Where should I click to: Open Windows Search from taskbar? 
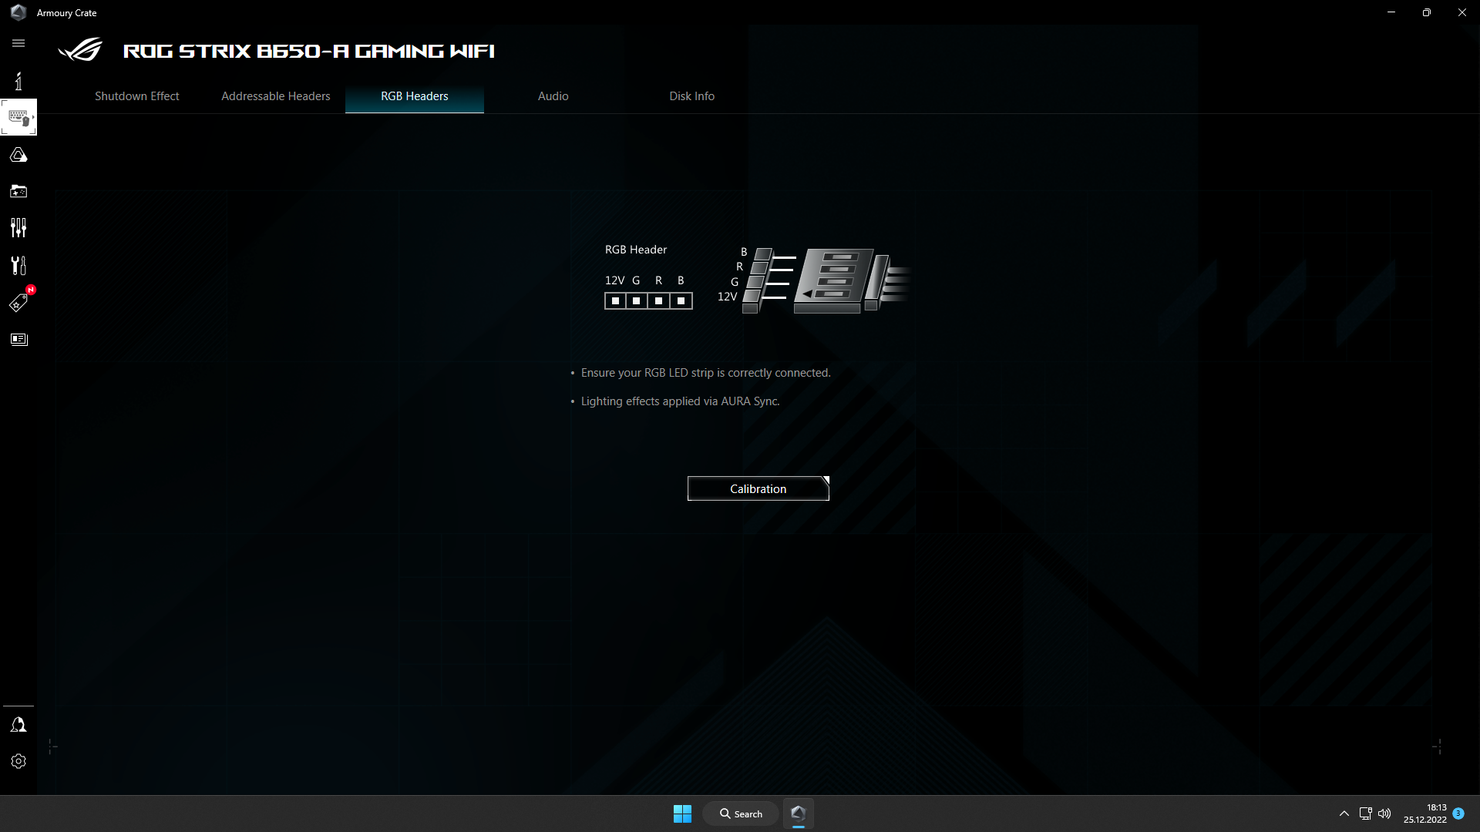(x=739, y=813)
